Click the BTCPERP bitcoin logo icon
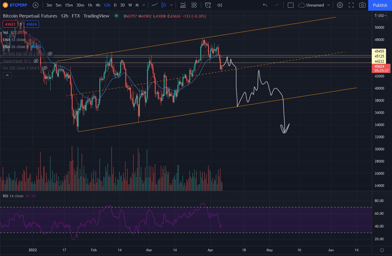Viewport: 392px width, 256px height. [5, 5]
